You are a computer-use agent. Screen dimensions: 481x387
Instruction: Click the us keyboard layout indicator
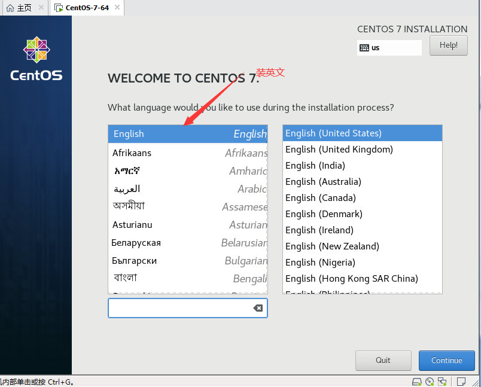pos(389,48)
